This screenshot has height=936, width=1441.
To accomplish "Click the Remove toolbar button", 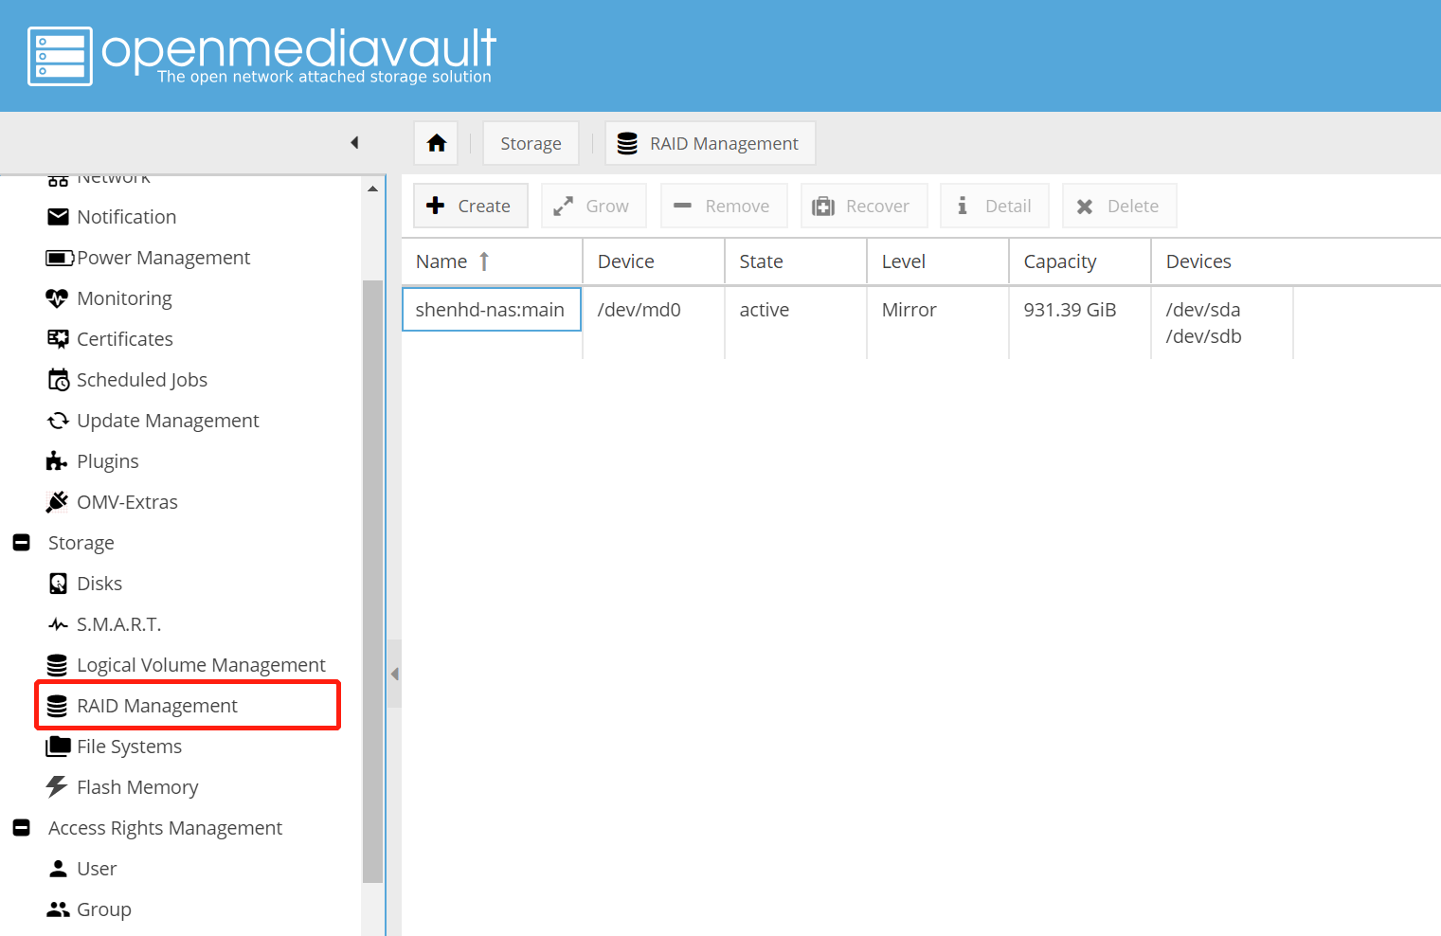I will [x=723, y=206].
